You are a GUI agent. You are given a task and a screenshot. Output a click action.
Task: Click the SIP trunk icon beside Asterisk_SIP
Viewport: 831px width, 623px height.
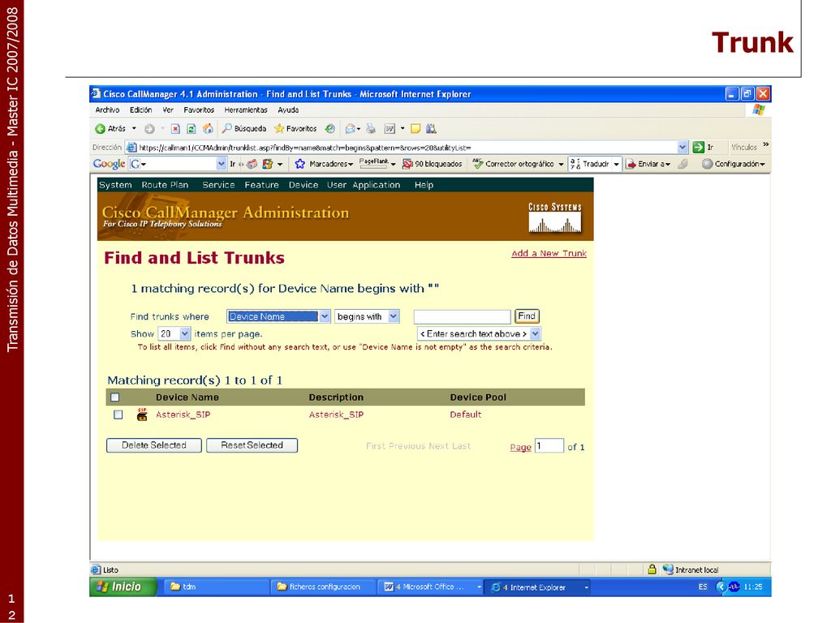coord(141,415)
